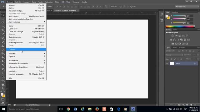
Task: Open the Properties panel icon in the dock
Action: pyautogui.click(x=162, y=20)
